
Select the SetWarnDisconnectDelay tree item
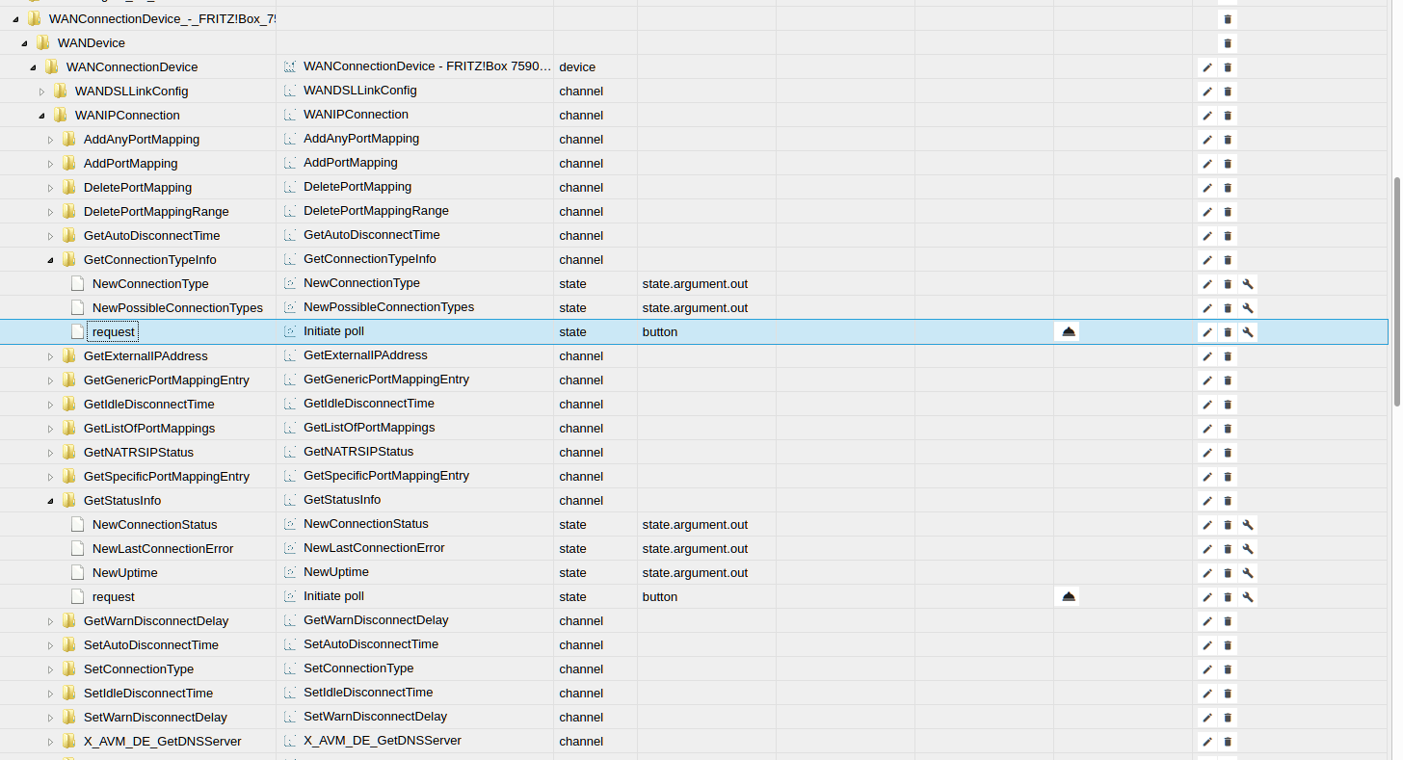155,718
